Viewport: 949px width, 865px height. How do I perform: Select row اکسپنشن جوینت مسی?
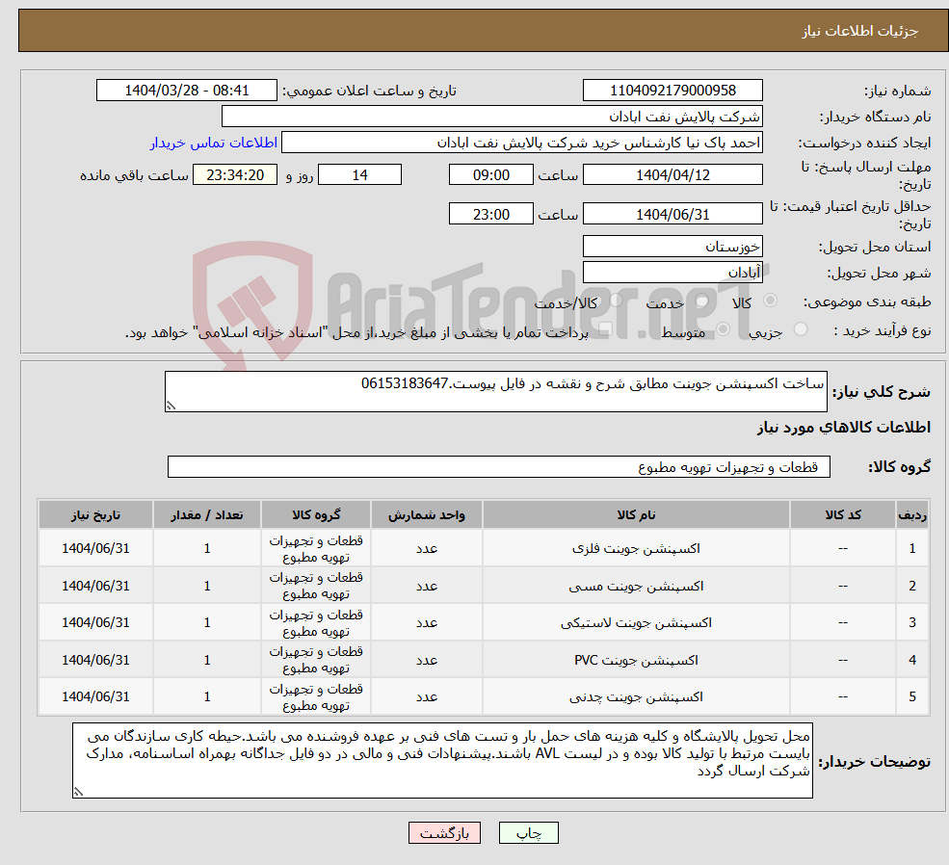coord(483,586)
